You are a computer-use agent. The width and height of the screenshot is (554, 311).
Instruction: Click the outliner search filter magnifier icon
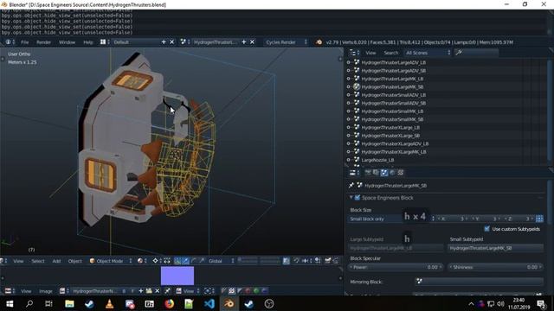tap(459, 53)
